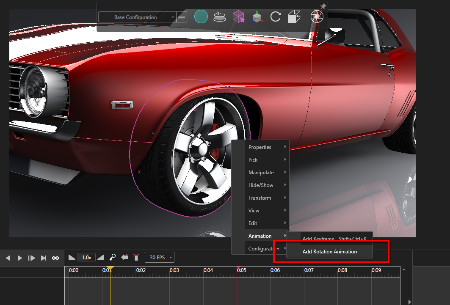Choose Add Keyframe in Animation submenu
The height and width of the screenshot is (305, 450).
(x=334, y=239)
